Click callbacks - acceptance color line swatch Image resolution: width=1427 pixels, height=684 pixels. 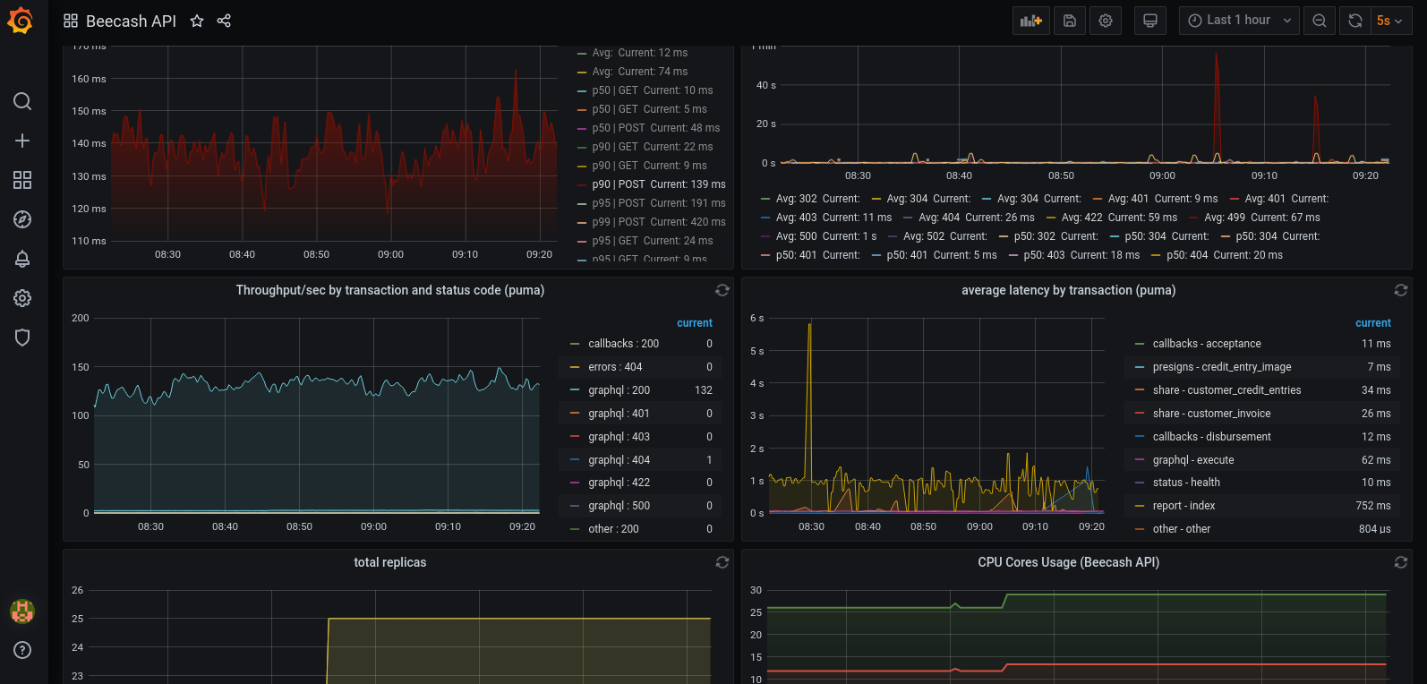tap(1140, 344)
